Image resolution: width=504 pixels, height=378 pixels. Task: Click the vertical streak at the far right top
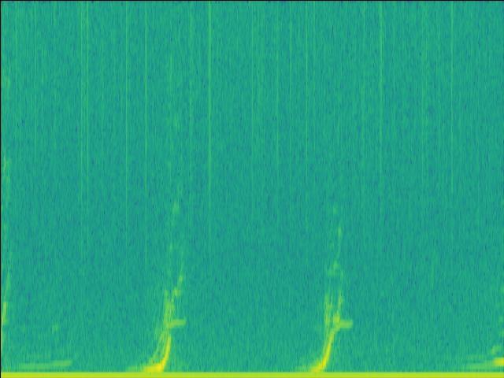click(x=452, y=47)
